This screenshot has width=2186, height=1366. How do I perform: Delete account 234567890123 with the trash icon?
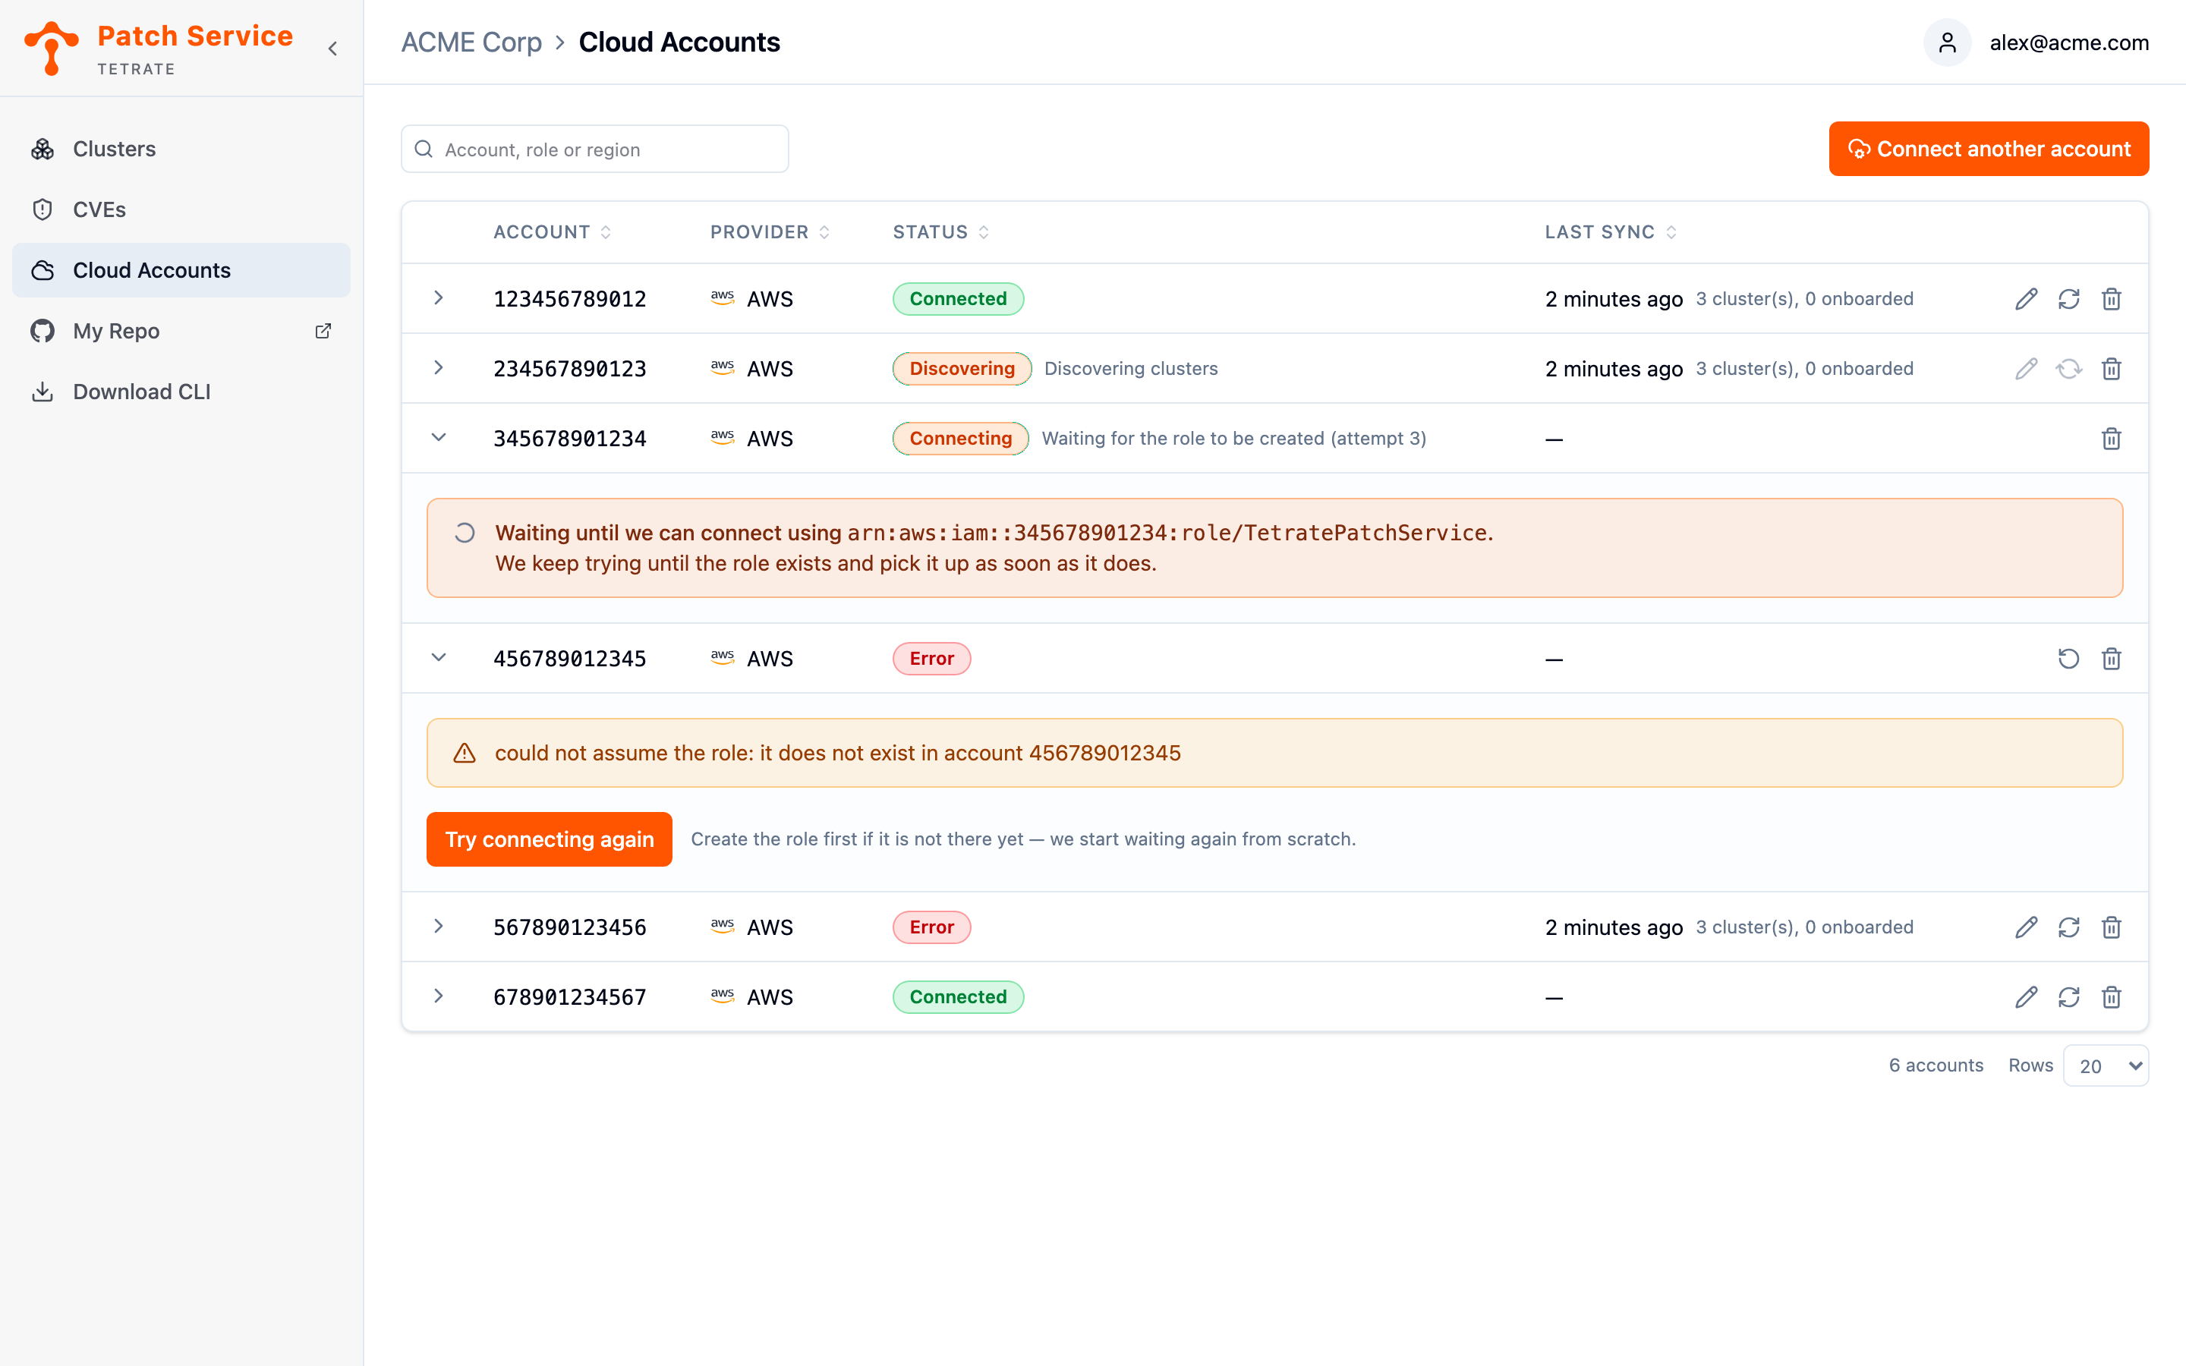tap(2111, 369)
